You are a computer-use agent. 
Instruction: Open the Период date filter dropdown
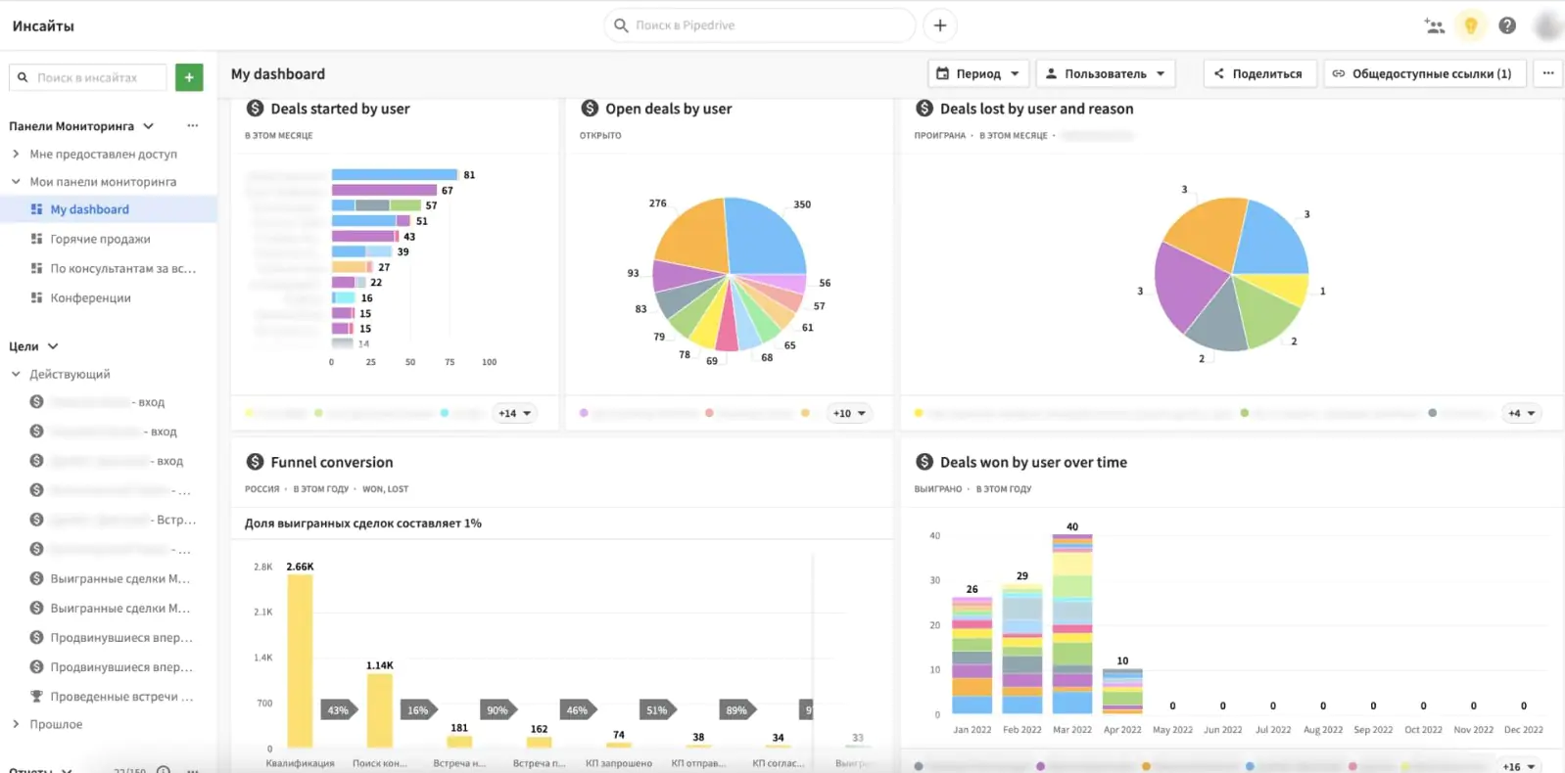pos(978,73)
